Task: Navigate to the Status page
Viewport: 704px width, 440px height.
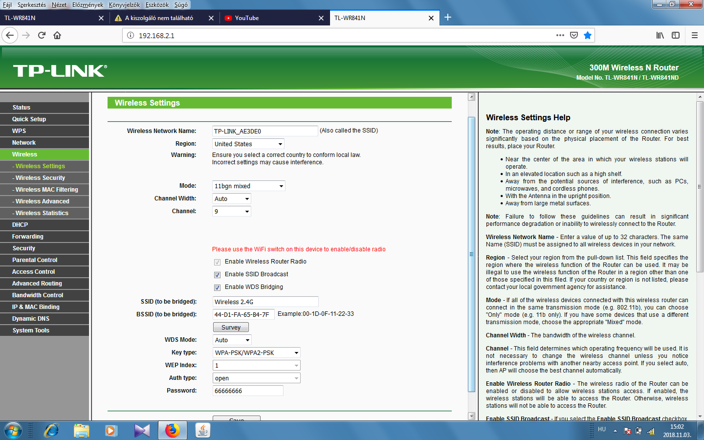Action: point(44,108)
